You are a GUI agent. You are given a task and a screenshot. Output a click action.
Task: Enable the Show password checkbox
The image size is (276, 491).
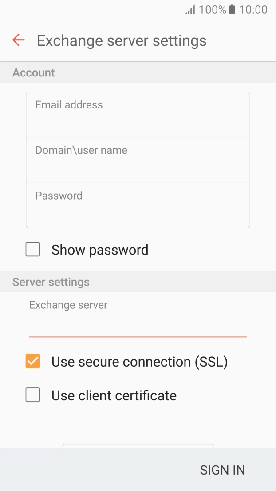click(x=33, y=249)
